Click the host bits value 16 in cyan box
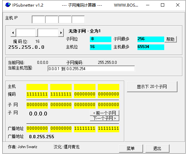 tap(100, 47)
